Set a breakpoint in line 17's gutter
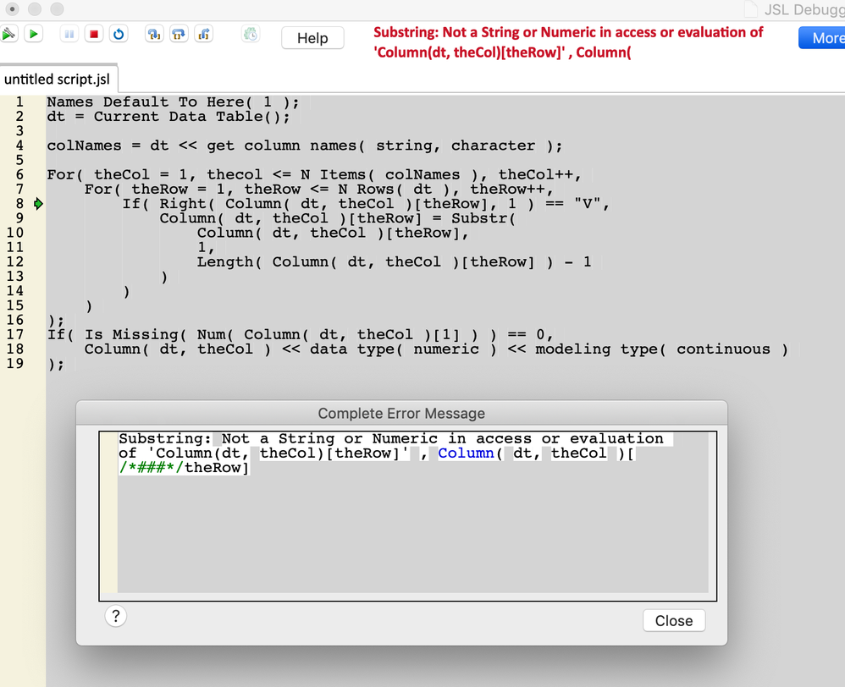 38,334
